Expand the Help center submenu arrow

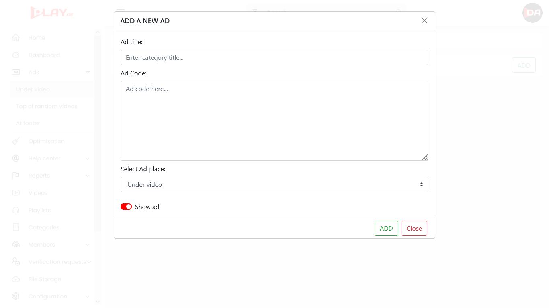[88, 158]
